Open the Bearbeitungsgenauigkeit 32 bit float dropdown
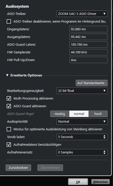The width and height of the screenshot is (113, 186). (82, 91)
